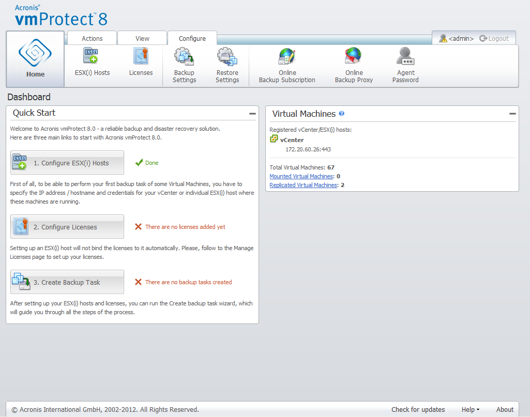Screen dimensions: 530x417
Task: Open Mounted Virtual Machines link
Action: coord(301,176)
